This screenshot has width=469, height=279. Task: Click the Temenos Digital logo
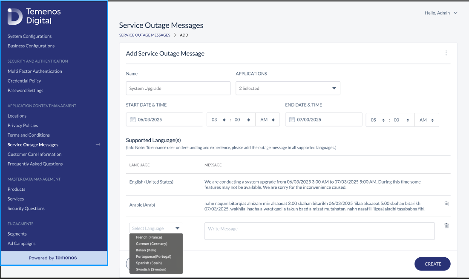click(x=34, y=16)
